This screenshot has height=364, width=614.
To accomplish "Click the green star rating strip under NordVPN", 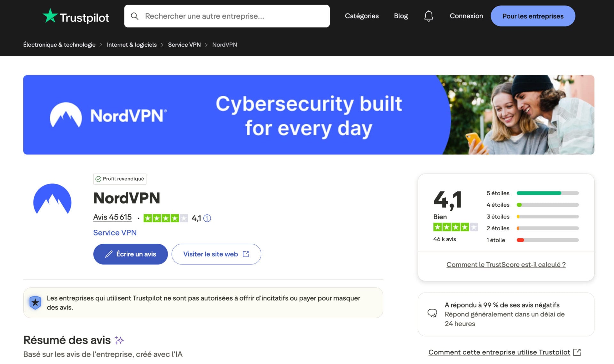I will click(166, 218).
